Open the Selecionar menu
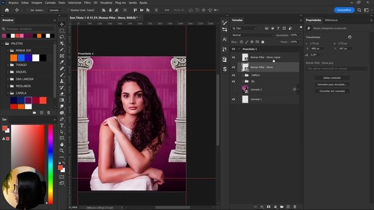 [x=75, y=2]
